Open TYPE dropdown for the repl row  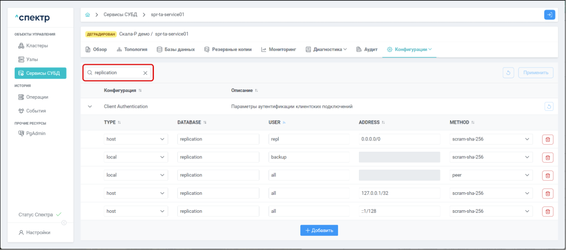(136, 139)
